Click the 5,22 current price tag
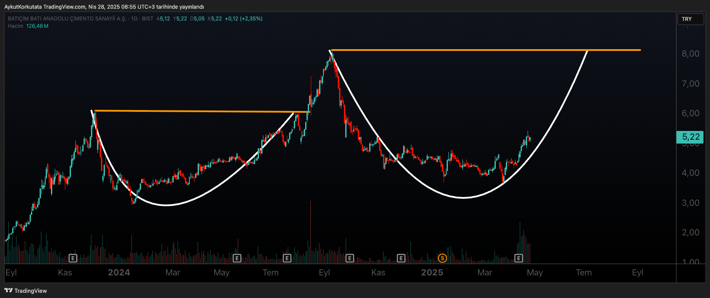 (x=690, y=137)
